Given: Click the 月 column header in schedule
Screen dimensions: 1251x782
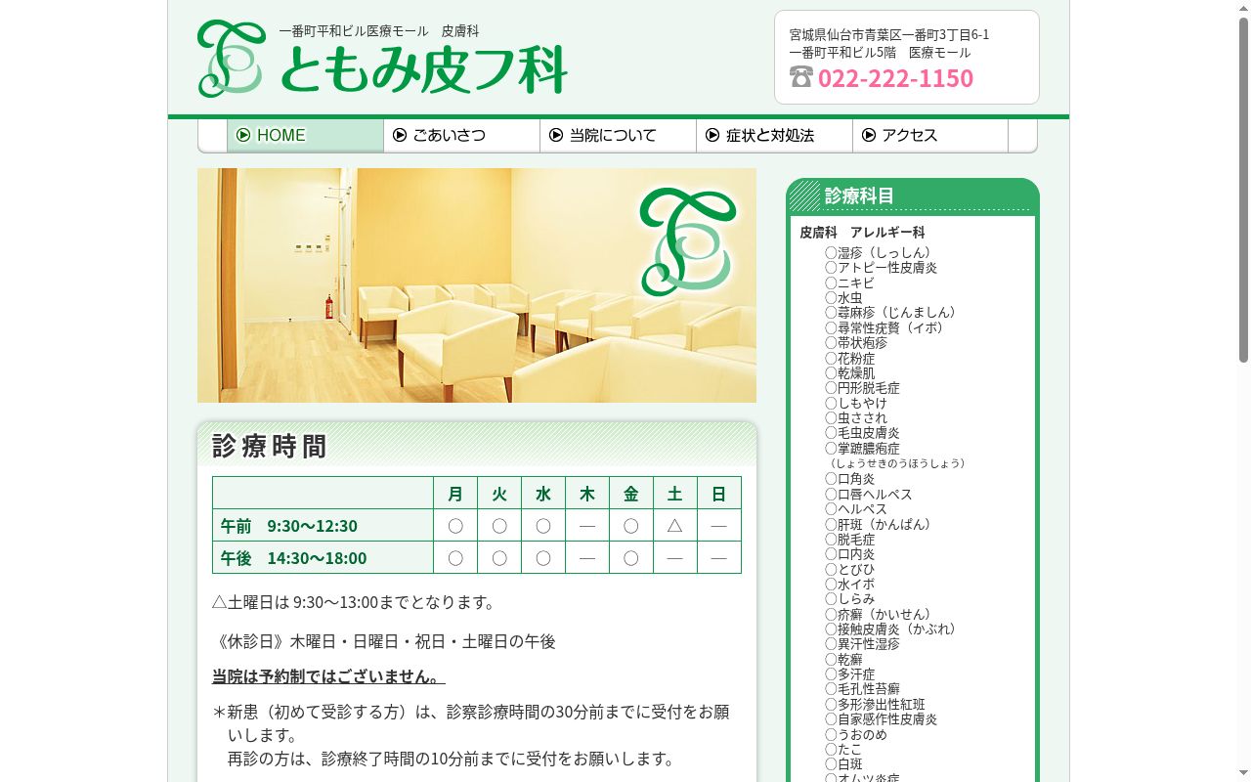Looking at the screenshot, I should point(455,494).
